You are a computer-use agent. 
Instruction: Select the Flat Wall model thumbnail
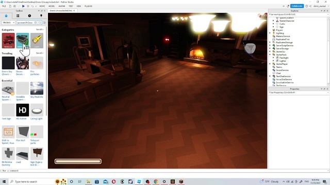coord(23,132)
